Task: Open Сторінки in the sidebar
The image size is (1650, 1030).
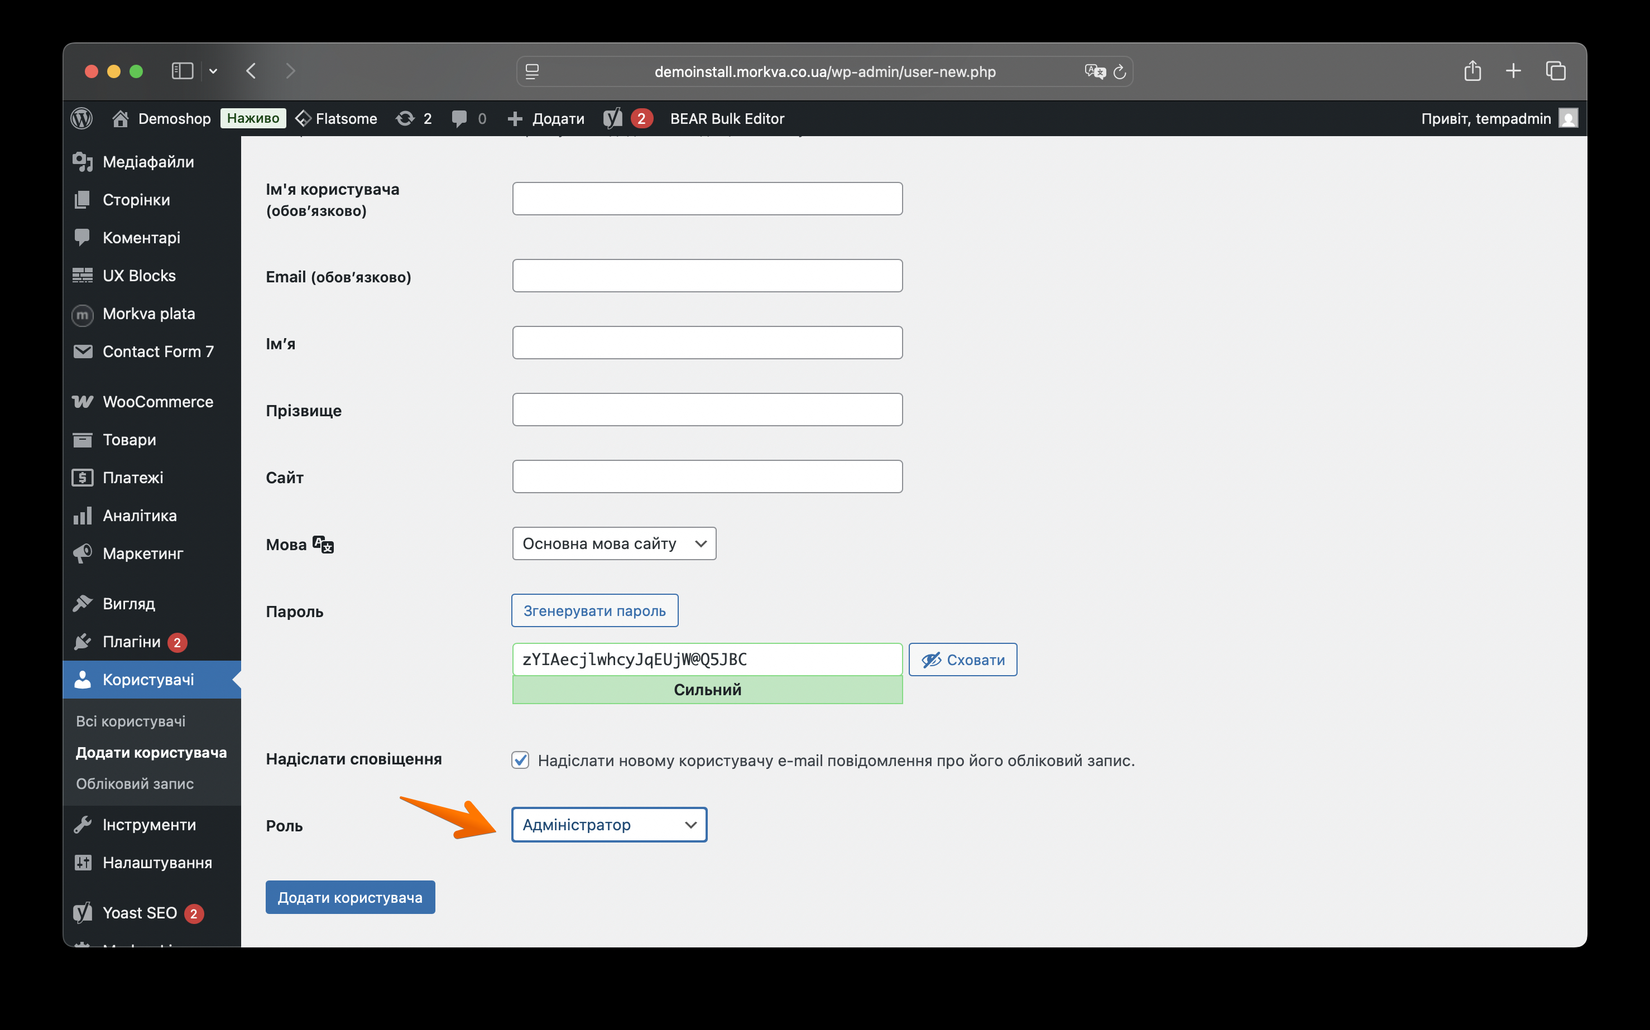Action: (152, 200)
